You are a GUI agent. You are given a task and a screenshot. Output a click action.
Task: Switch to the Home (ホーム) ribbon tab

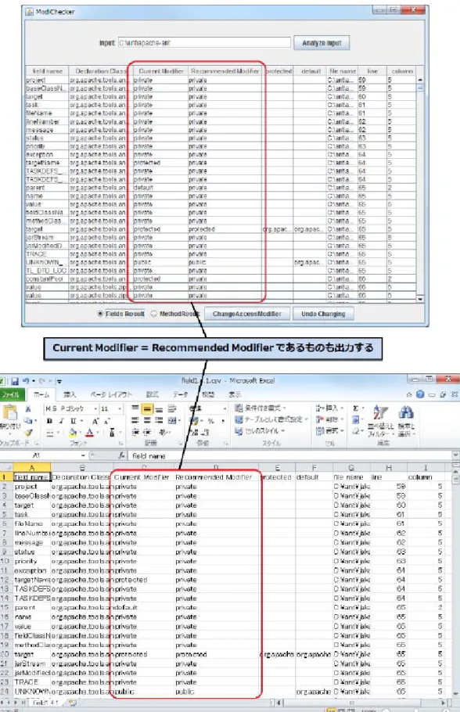(x=41, y=394)
